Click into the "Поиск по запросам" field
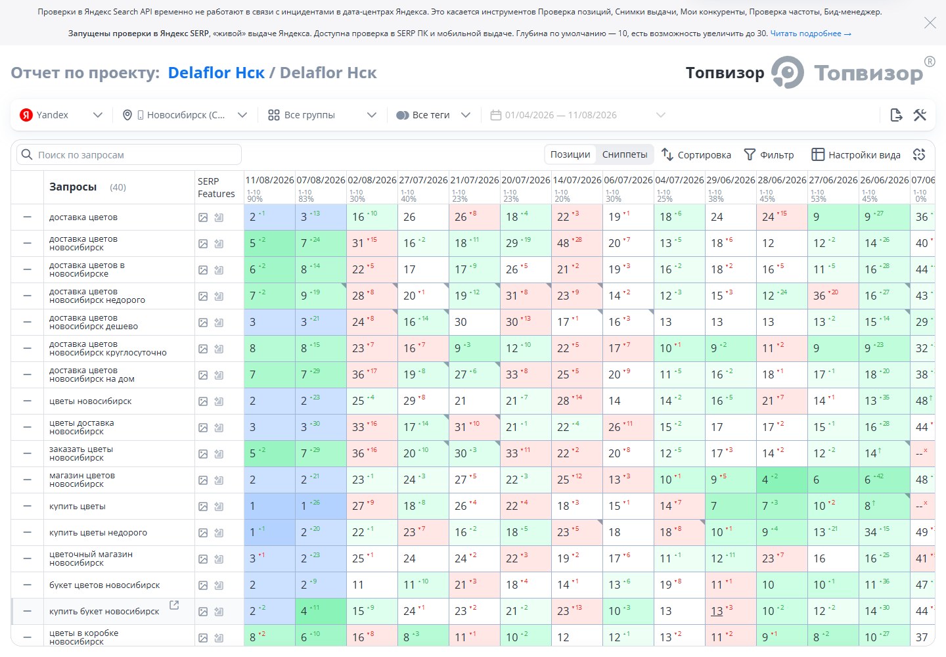The height and width of the screenshot is (657, 946). 129,154
